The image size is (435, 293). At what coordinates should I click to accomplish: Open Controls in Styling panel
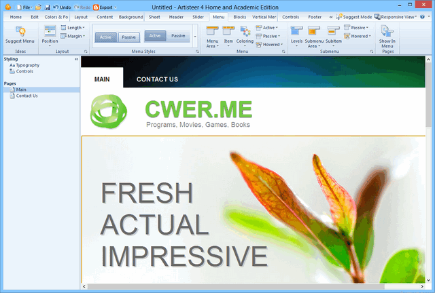click(21, 71)
